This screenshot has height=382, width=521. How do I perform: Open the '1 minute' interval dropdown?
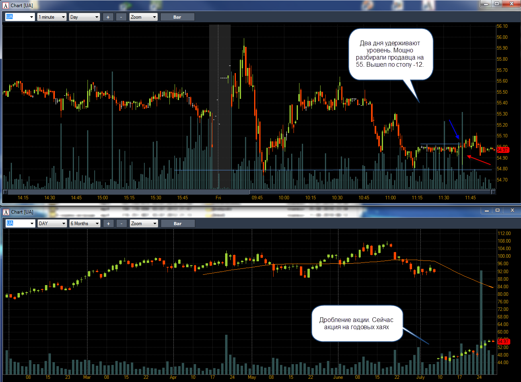(52, 17)
